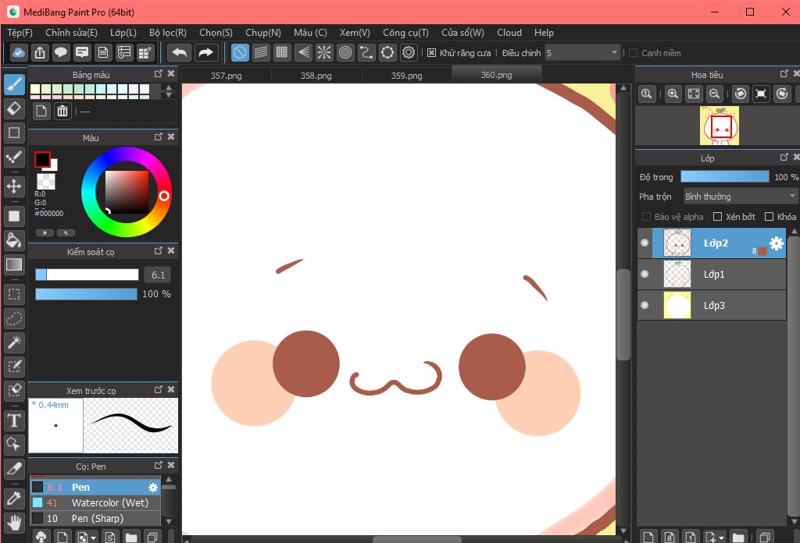Delete palette color with trash button
The image size is (800, 543).
tap(62, 111)
